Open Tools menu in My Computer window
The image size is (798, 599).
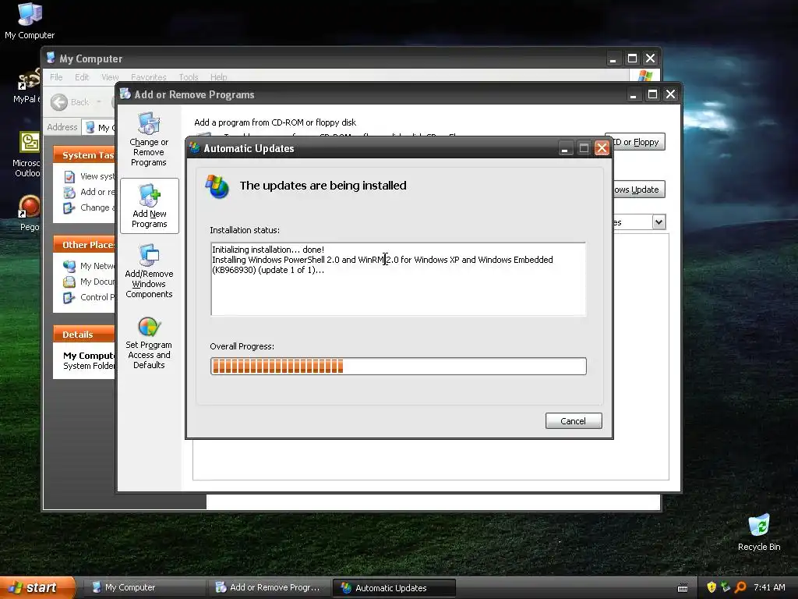188,77
